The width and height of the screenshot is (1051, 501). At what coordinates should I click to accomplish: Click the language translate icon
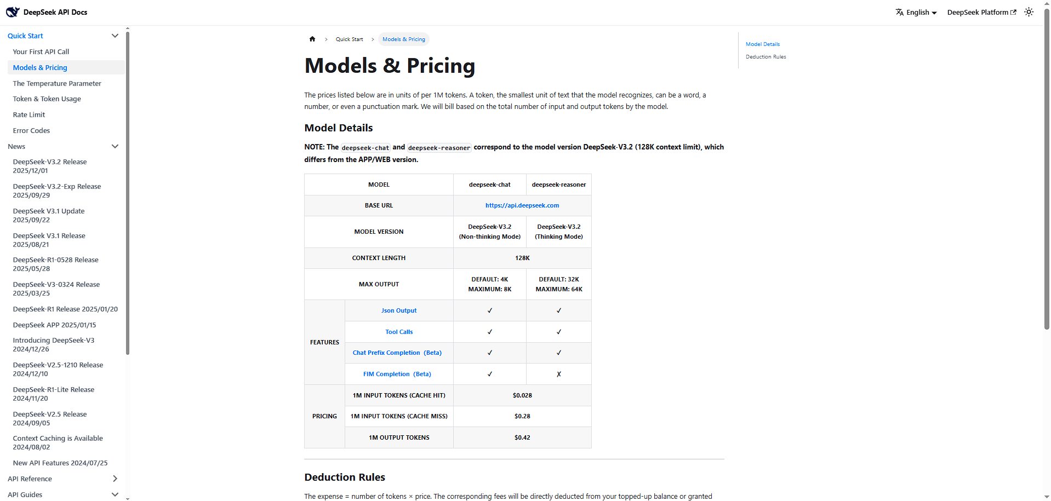pos(899,12)
